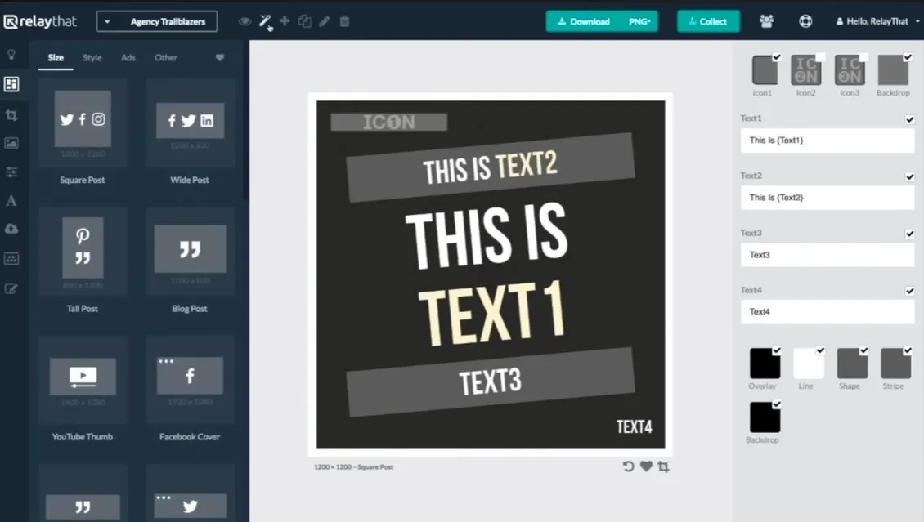Open the Hello, RelayThat user menu

tap(877, 22)
